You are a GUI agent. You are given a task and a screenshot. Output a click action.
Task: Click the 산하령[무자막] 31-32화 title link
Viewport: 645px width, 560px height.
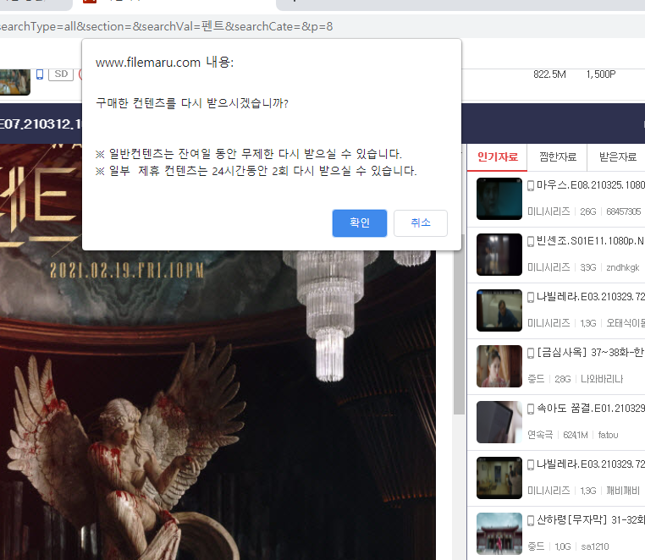tap(590, 520)
